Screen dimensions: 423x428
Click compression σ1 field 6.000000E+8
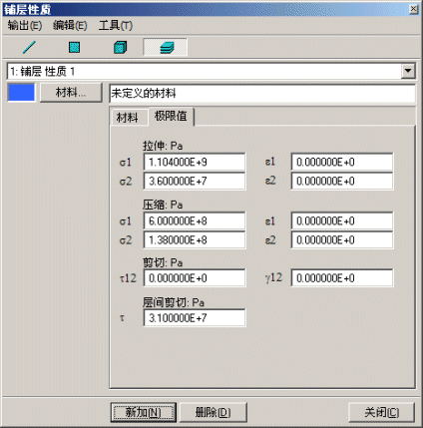(195, 220)
